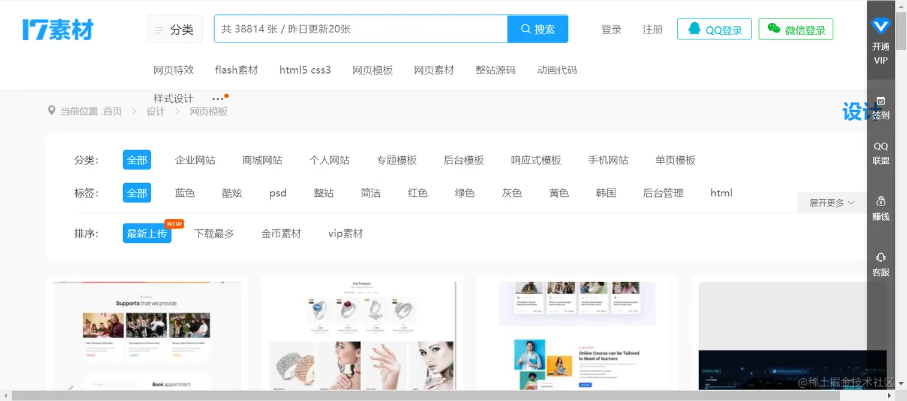Focus the search input field
Image resolution: width=907 pixels, height=401 pixels.
coord(361,29)
